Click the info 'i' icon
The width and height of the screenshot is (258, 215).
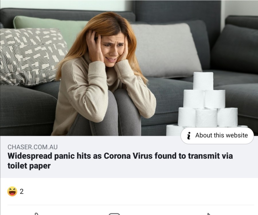[x=189, y=136]
